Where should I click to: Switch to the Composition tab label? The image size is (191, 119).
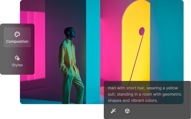17,42
